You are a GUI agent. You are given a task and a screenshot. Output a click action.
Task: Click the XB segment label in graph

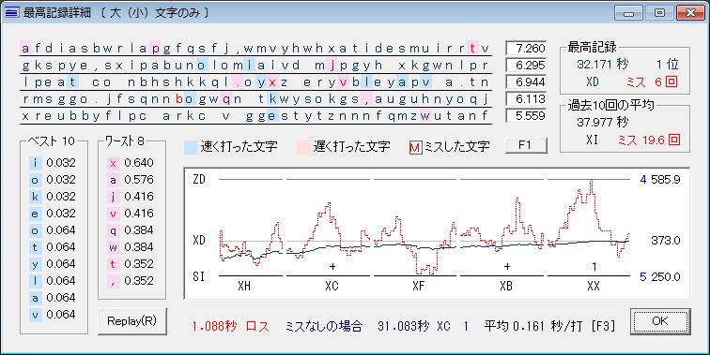[506, 287]
